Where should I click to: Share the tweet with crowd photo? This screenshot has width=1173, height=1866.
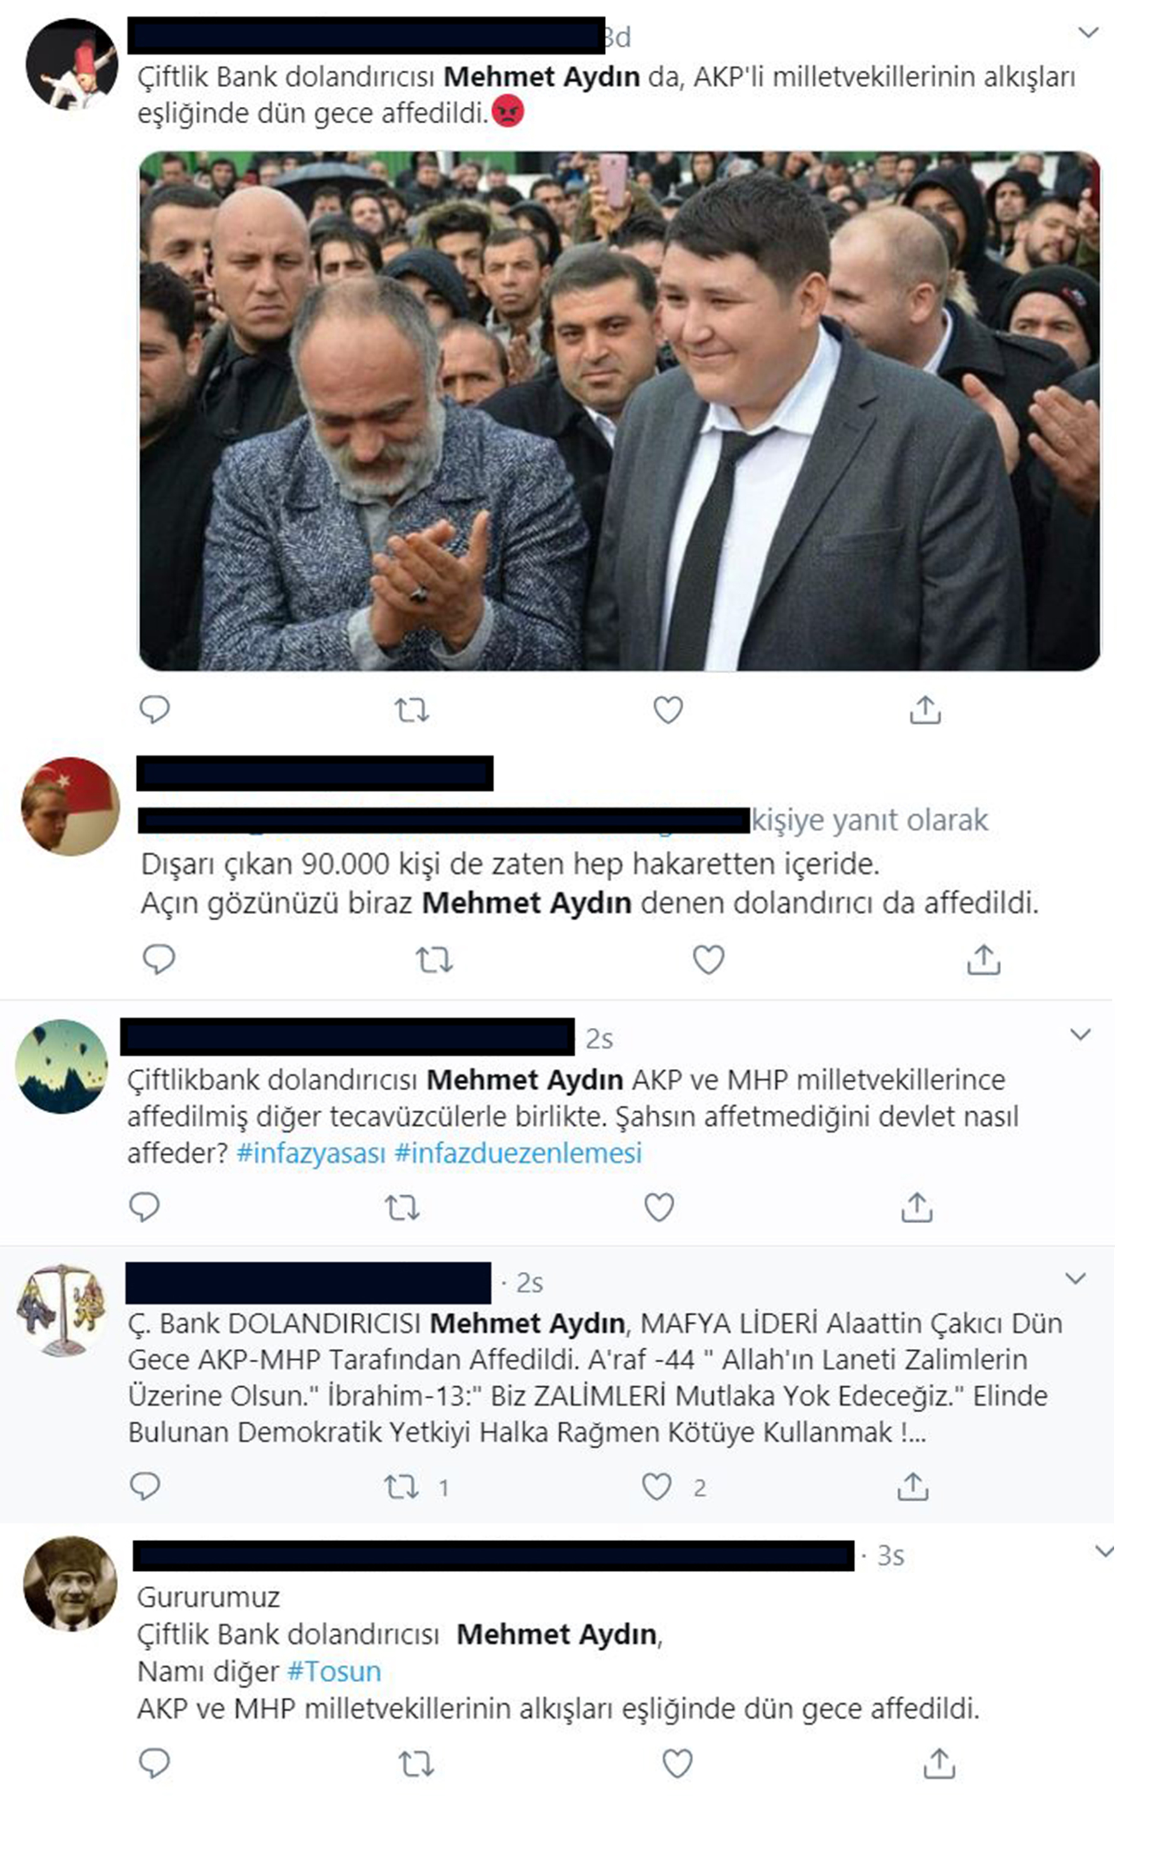925,709
